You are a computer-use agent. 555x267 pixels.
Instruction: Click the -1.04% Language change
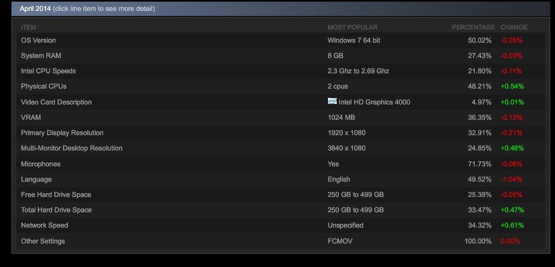(512, 179)
